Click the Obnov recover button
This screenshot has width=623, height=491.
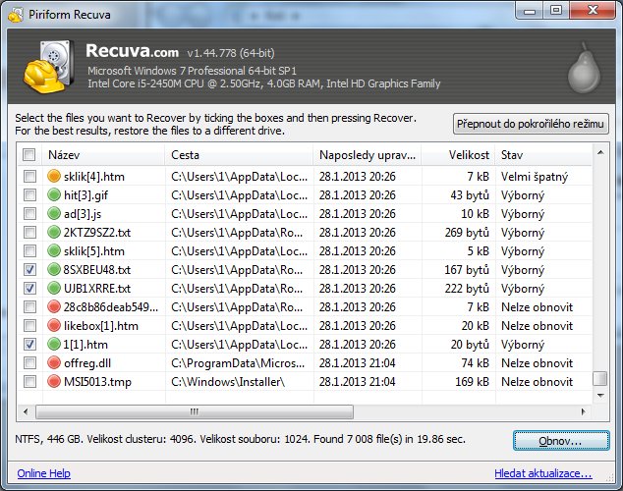point(561,440)
